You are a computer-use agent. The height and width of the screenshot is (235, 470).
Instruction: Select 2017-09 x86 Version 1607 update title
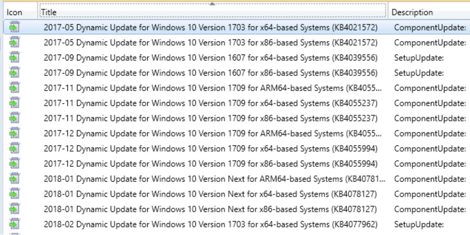pyautogui.click(x=210, y=73)
